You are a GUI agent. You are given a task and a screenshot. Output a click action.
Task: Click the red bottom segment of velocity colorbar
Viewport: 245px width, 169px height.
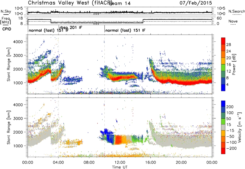[223, 151]
